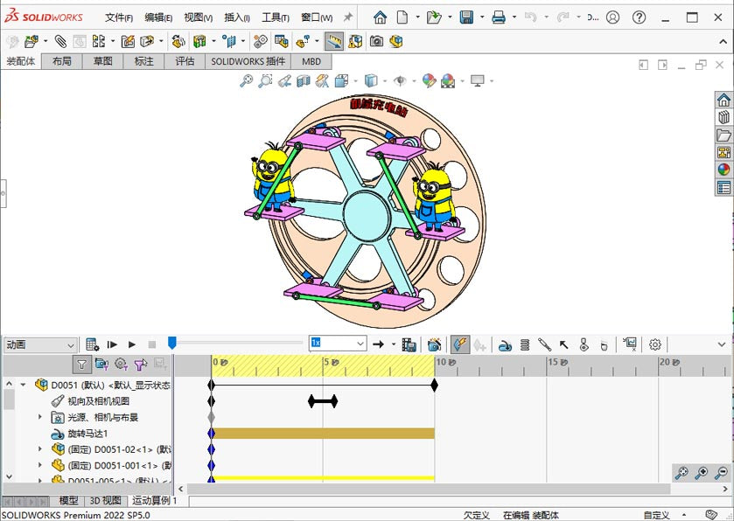The height and width of the screenshot is (521, 734).
Task: Open the 文件(F) menu
Action: [119, 17]
